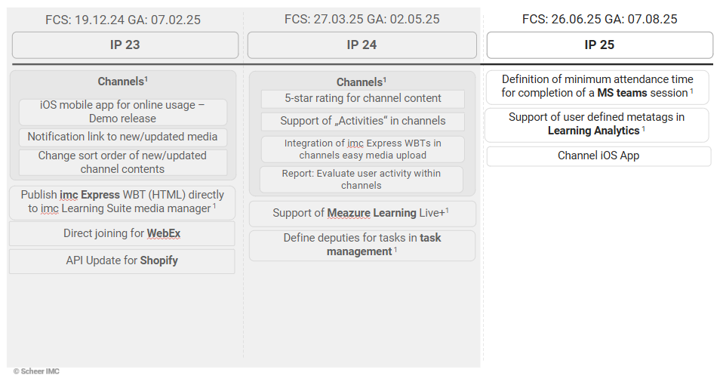Click 5-star rating for channel content
The height and width of the screenshot is (379, 720).
point(362,98)
